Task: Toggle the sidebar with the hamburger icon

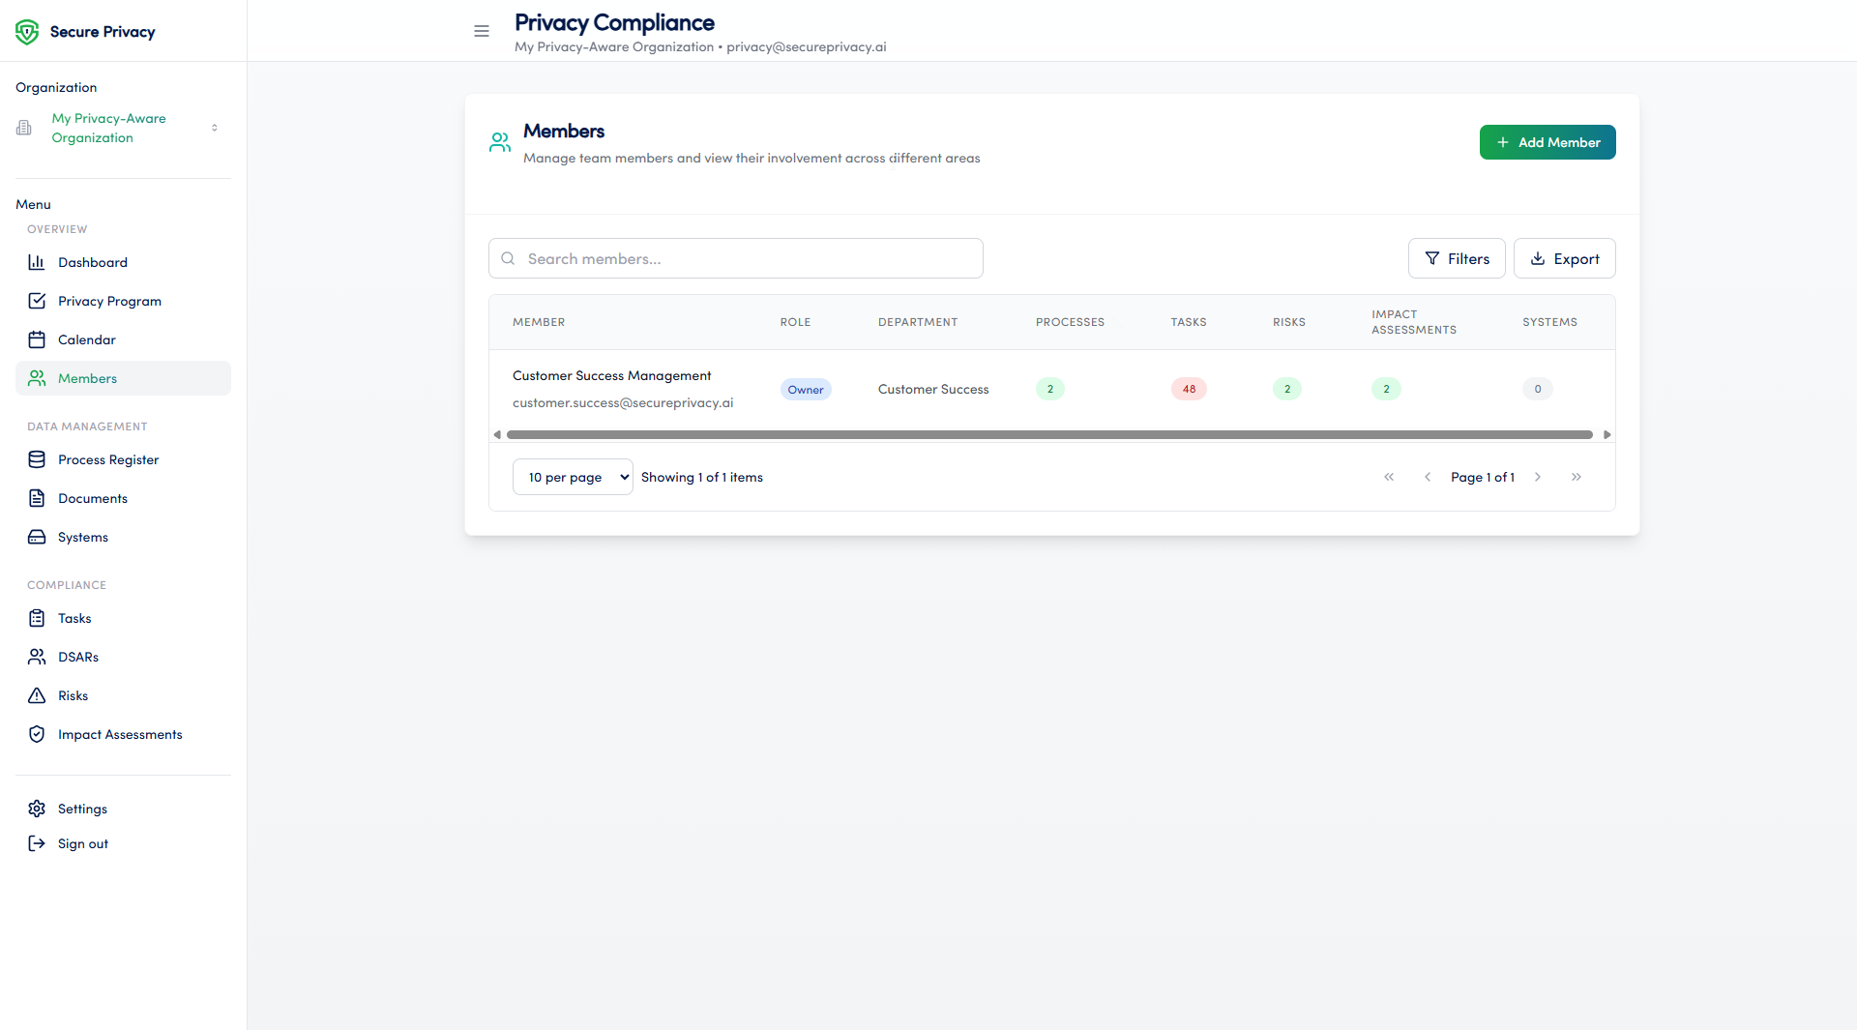Action: click(481, 31)
